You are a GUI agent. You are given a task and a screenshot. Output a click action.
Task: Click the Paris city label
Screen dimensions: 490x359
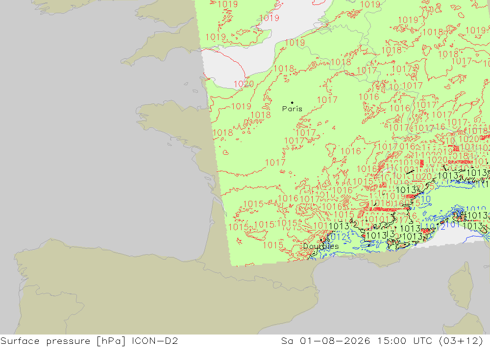pyautogui.click(x=292, y=109)
